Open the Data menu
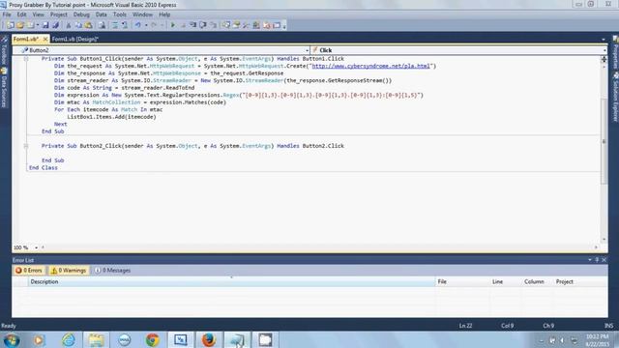Viewport: 619px width, 348px height. (x=101, y=14)
